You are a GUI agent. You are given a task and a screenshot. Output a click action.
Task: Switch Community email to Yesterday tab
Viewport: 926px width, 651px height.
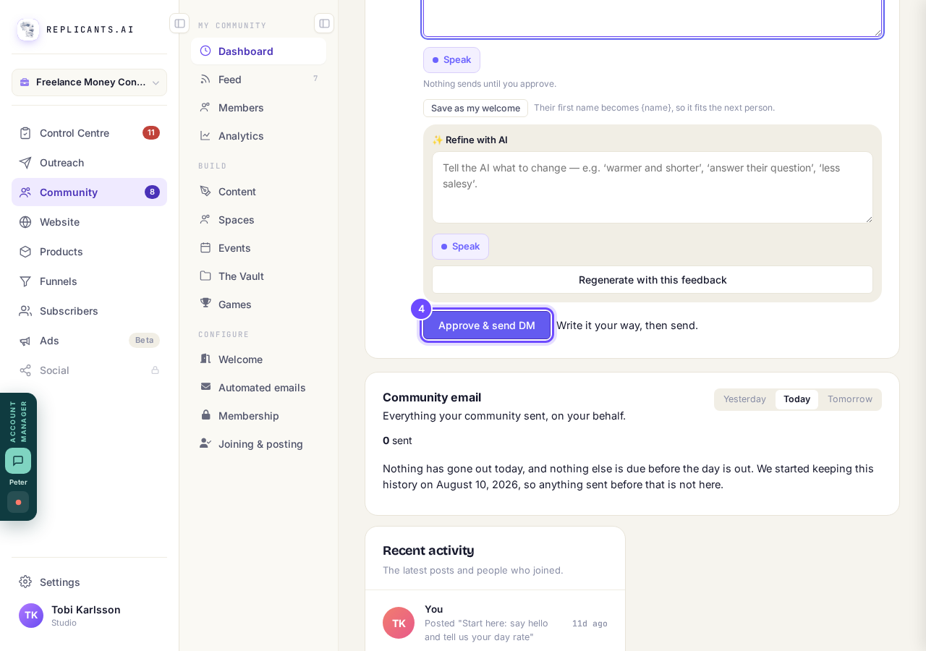744,399
